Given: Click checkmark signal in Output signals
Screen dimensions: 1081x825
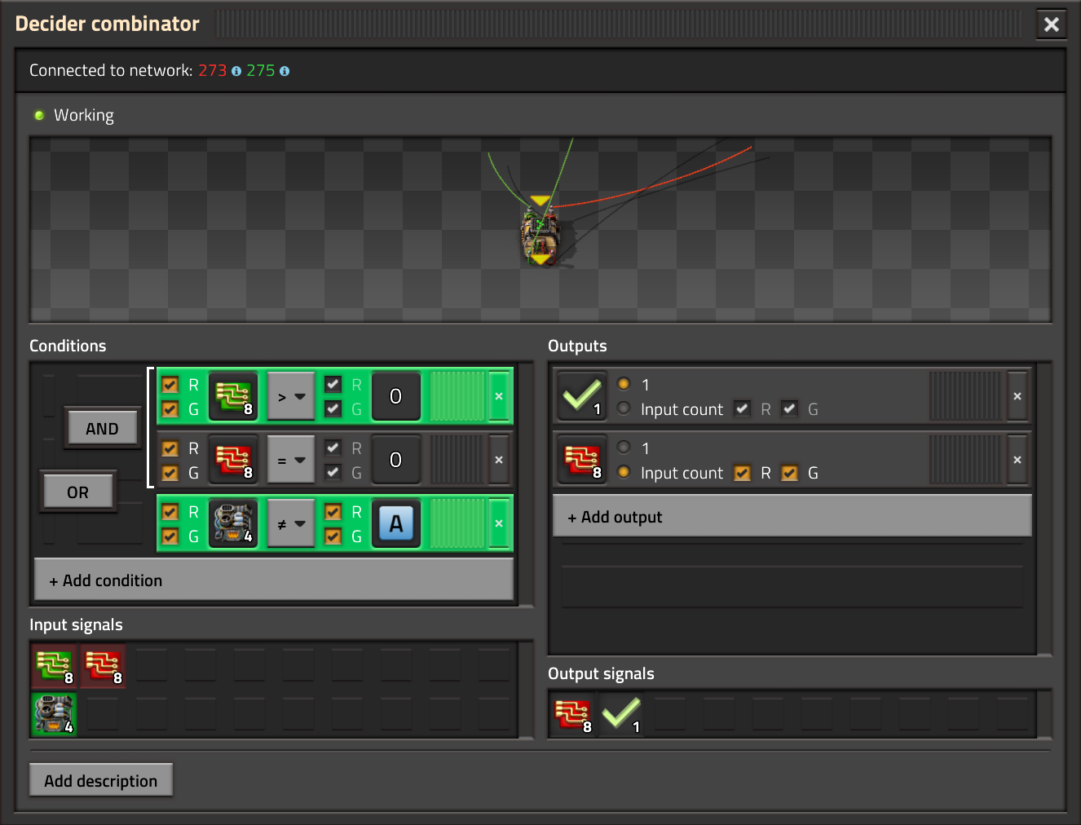Looking at the screenshot, I should (621, 715).
